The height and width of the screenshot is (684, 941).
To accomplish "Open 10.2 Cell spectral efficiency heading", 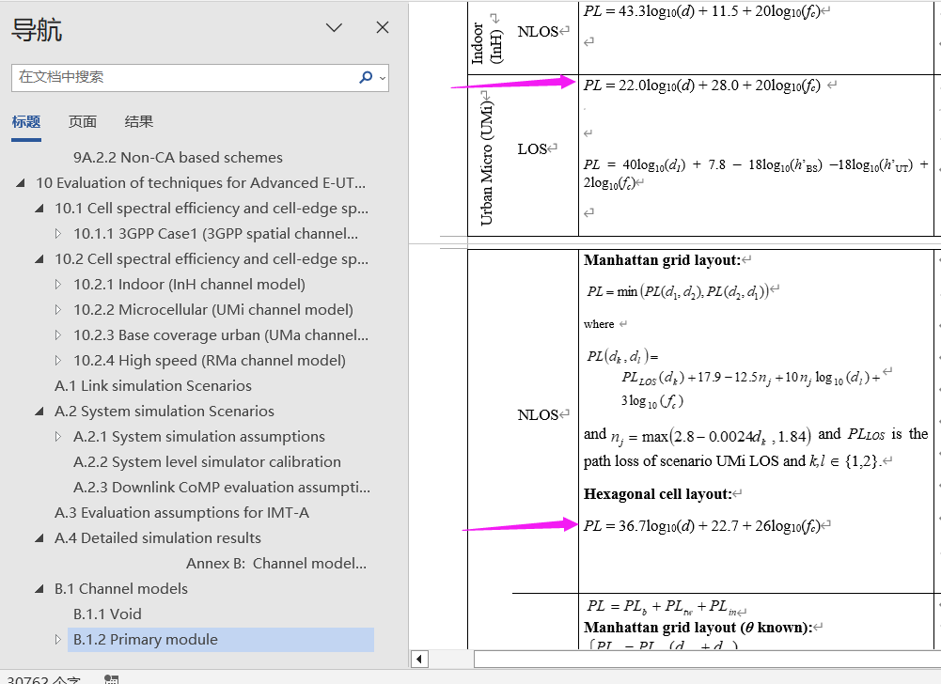I will pyautogui.click(x=212, y=259).
